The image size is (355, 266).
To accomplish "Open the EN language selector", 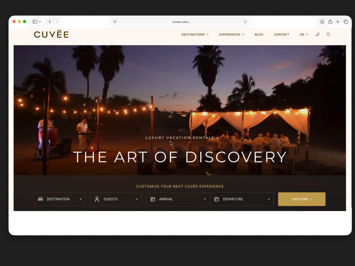I will (x=304, y=34).
